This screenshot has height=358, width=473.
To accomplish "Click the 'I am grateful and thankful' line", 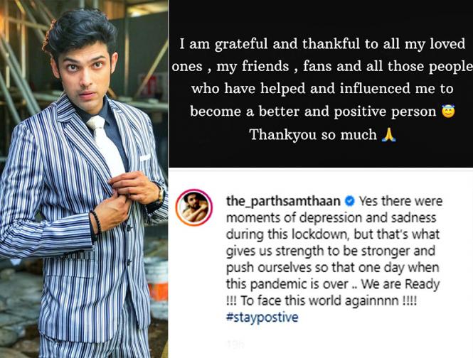I will tap(322, 44).
